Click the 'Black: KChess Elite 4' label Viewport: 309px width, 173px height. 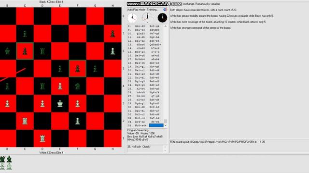click(x=51, y=2)
